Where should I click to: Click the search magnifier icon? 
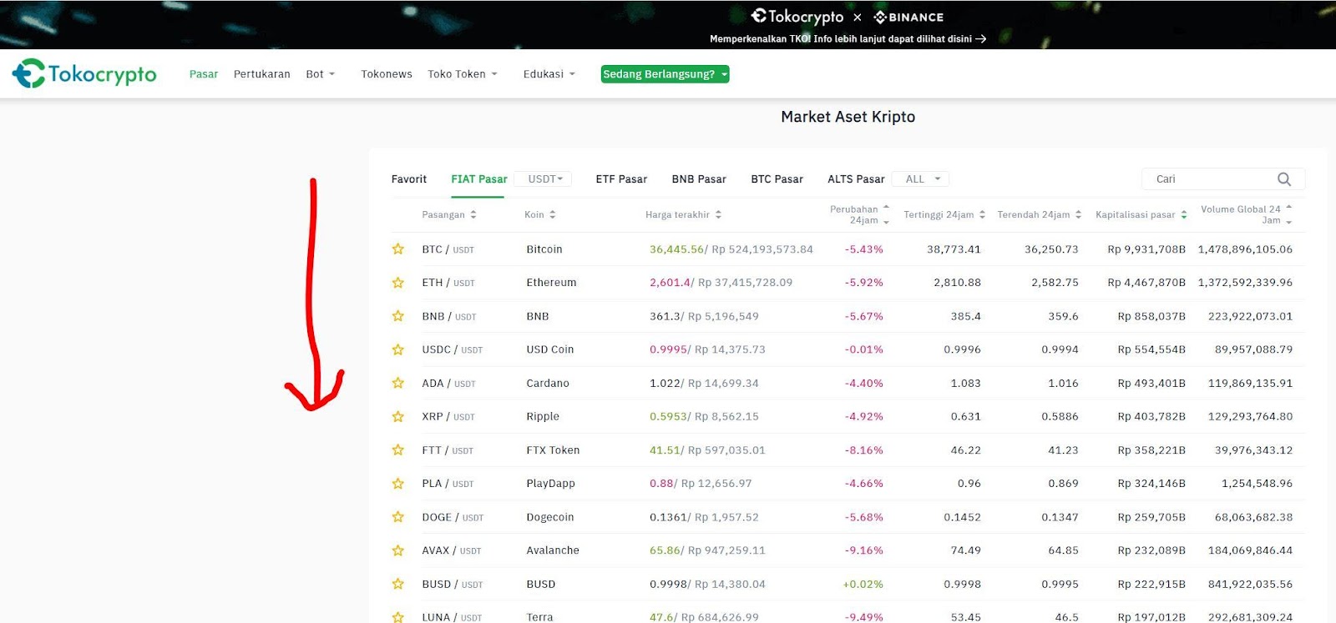click(1284, 179)
